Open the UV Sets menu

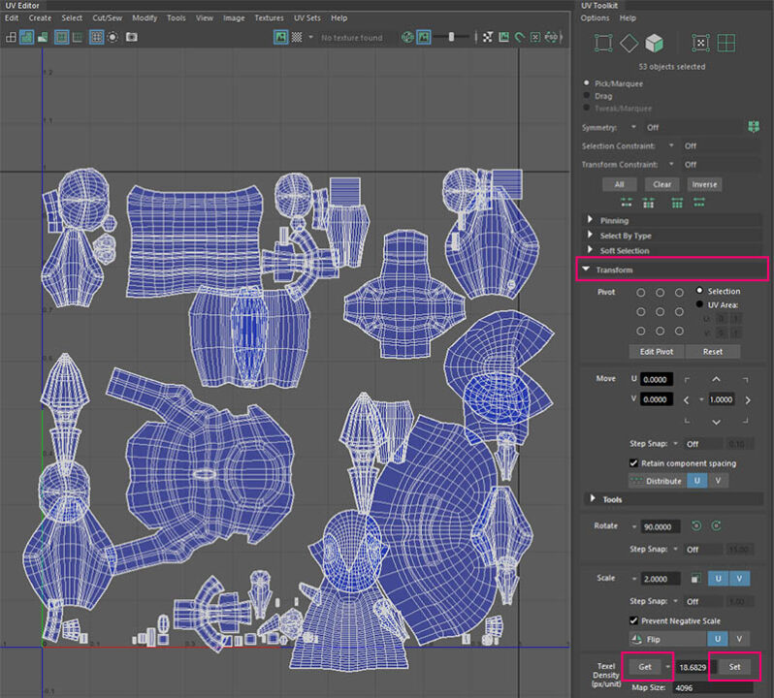pyautogui.click(x=307, y=17)
